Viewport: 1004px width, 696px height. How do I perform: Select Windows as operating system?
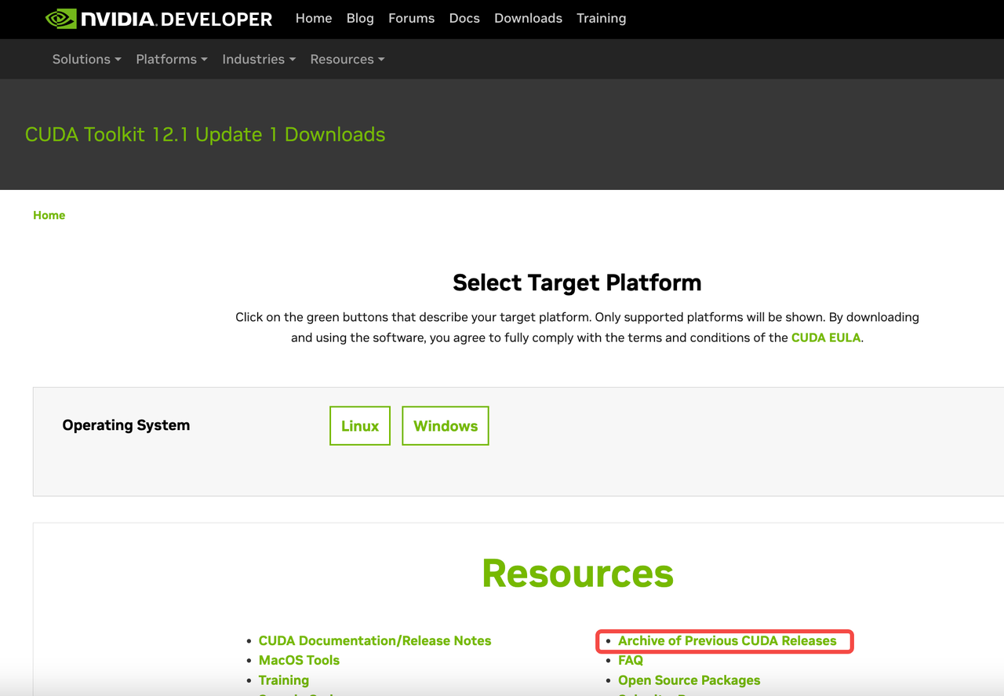[x=446, y=425]
